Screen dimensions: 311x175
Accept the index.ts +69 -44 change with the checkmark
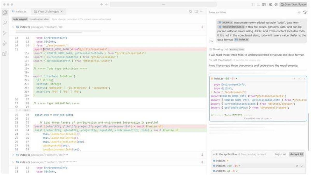[302, 166]
